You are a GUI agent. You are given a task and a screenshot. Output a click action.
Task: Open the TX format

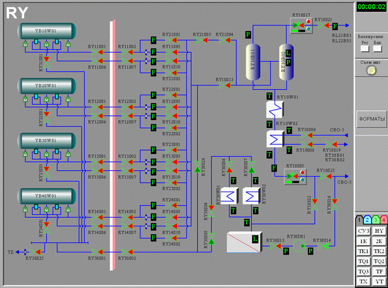pos(364,281)
